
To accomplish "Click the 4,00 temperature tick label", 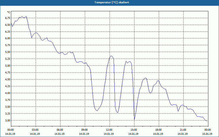I will [8, 93].
